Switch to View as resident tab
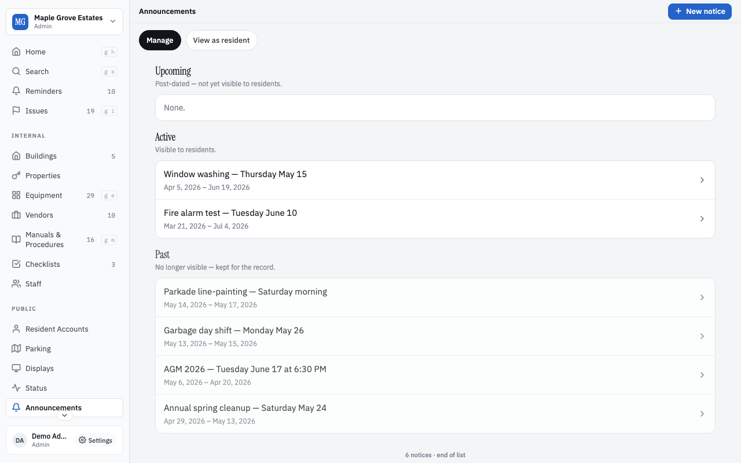This screenshot has height=463, width=741. [221, 40]
